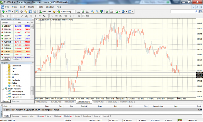Open a new chart with toolbar icon

coord(3,12)
